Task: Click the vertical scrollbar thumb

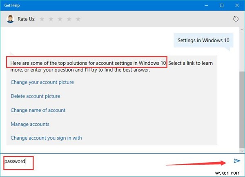Action: (x=242, y=109)
